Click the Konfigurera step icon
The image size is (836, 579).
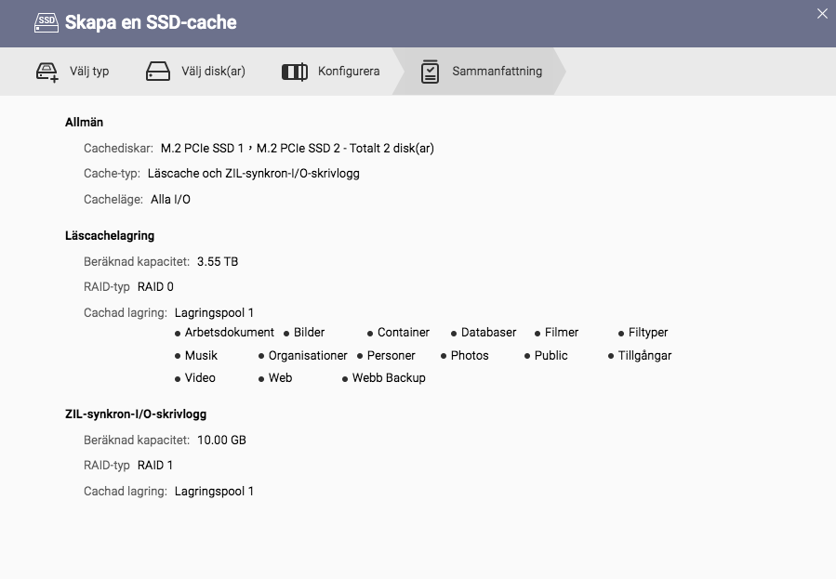[294, 72]
